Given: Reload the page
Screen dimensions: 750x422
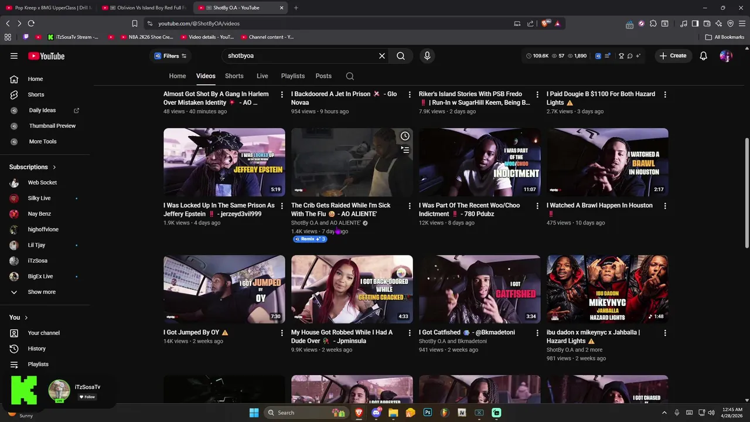Looking at the screenshot, I should tap(31, 23).
